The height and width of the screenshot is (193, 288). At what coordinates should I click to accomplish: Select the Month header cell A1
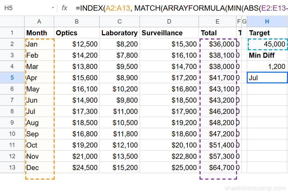pyautogui.click(x=39, y=33)
